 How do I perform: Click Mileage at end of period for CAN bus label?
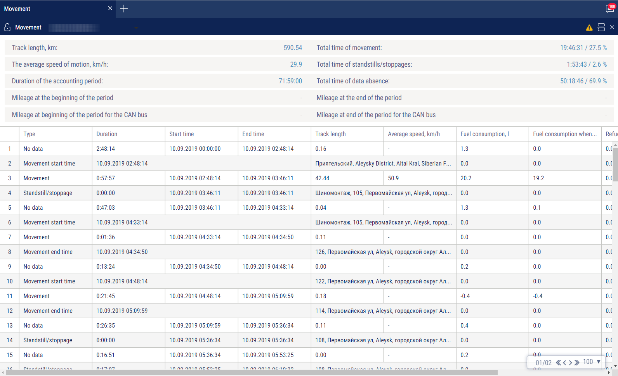(376, 115)
